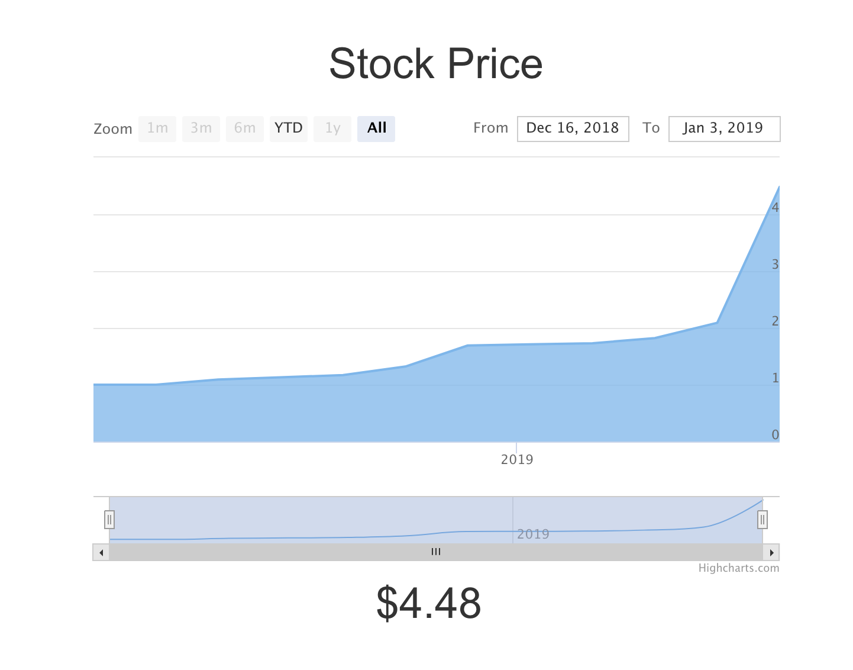This screenshot has height=670, width=853.
Task: Select the 3m zoom range
Action: [201, 128]
